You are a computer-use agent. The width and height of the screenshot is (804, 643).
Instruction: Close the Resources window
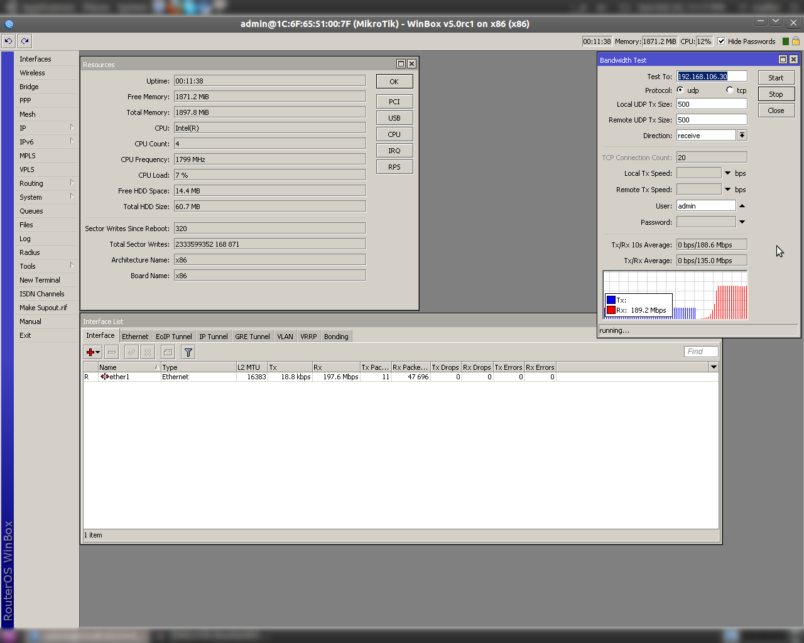click(x=411, y=64)
